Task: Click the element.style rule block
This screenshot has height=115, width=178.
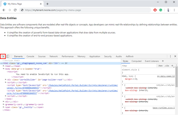Action: click(x=148, y=71)
